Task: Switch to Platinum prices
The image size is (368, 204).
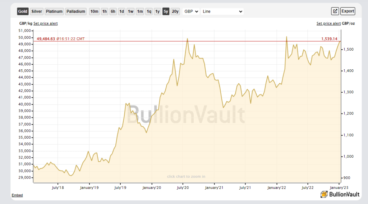Action: coord(54,11)
